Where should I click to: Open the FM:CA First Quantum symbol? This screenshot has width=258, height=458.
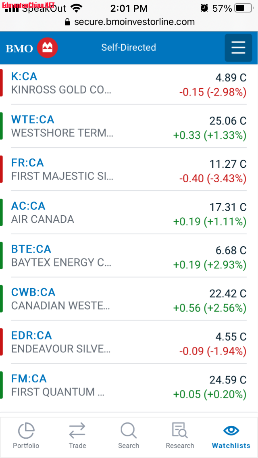29,378
